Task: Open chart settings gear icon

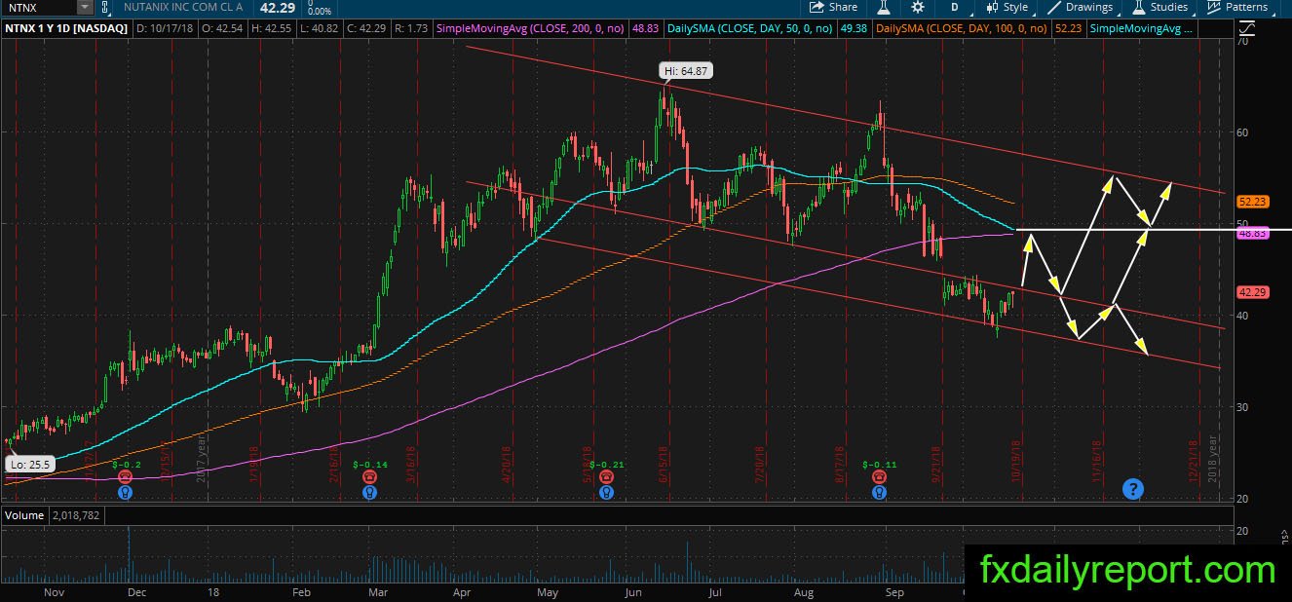Action: pos(918,7)
